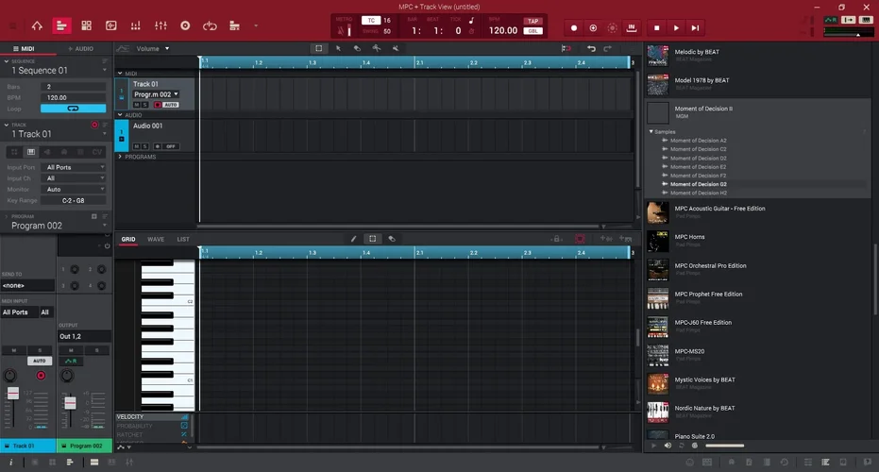Select the LIST editor tab
This screenshot has width=879, height=472.
pyautogui.click(x=183, y=240)
